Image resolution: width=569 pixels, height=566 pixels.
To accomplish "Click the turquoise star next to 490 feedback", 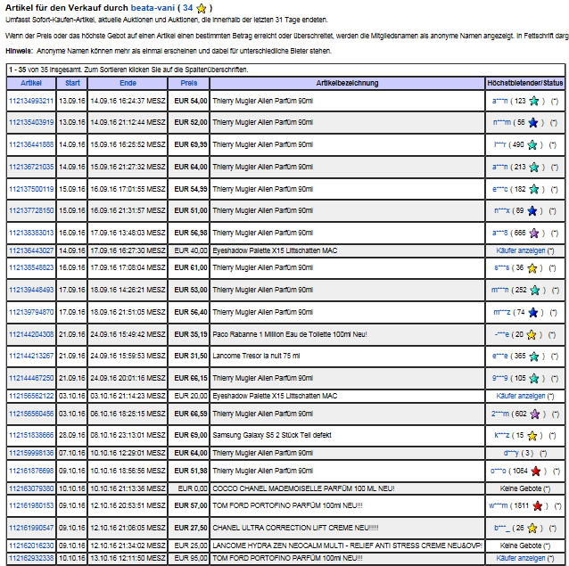I will coord(532,145).
